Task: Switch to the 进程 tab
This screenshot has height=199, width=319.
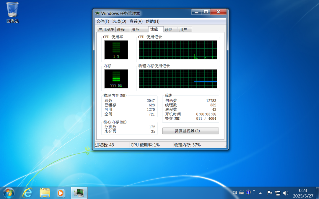Action: [x=121, y=29]
